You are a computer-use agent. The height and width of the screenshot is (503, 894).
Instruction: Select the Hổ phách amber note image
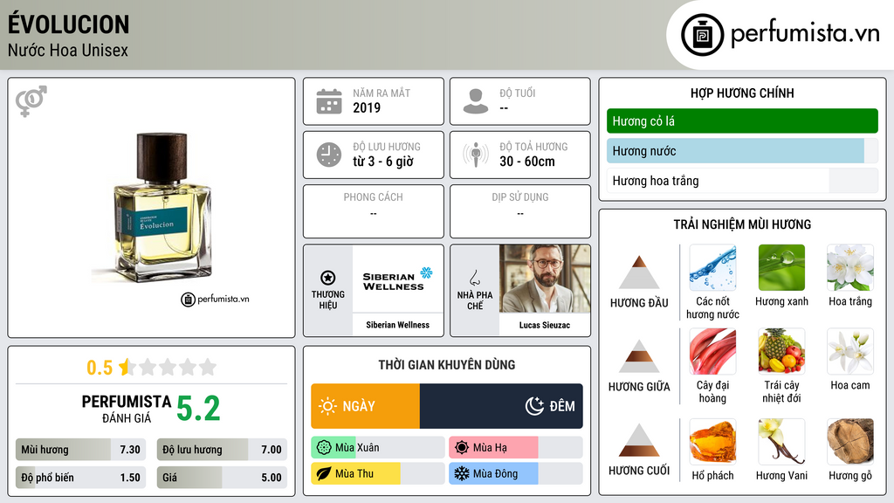click(712, 442)
